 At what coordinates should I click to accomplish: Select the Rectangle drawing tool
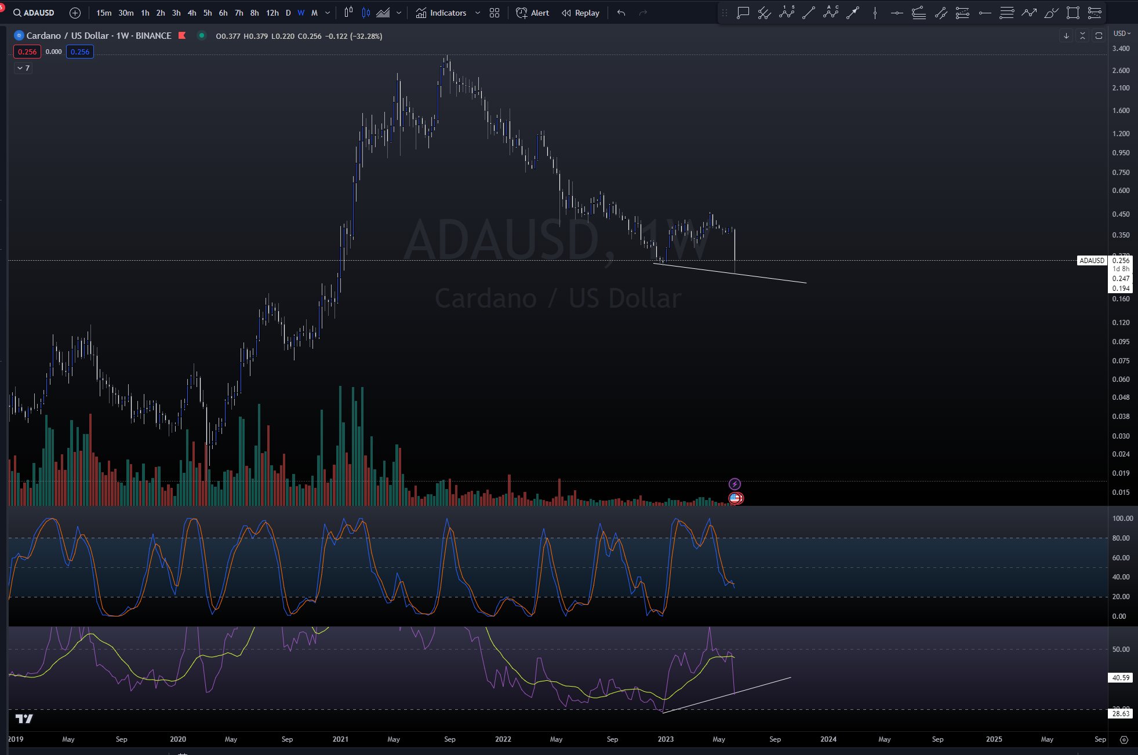[1073, 13]
